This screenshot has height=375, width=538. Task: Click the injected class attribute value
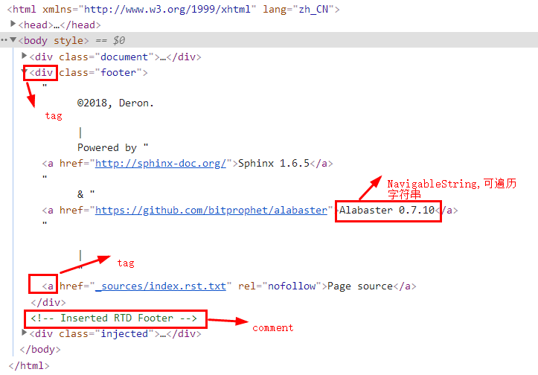click(x=124, y=333)
